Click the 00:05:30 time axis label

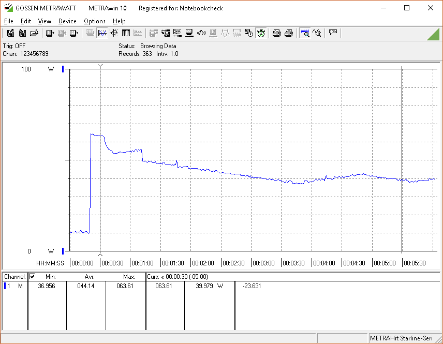415,263
